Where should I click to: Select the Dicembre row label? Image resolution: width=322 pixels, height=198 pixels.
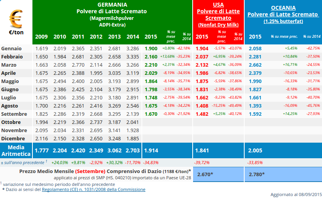click(x=14, y=138)
